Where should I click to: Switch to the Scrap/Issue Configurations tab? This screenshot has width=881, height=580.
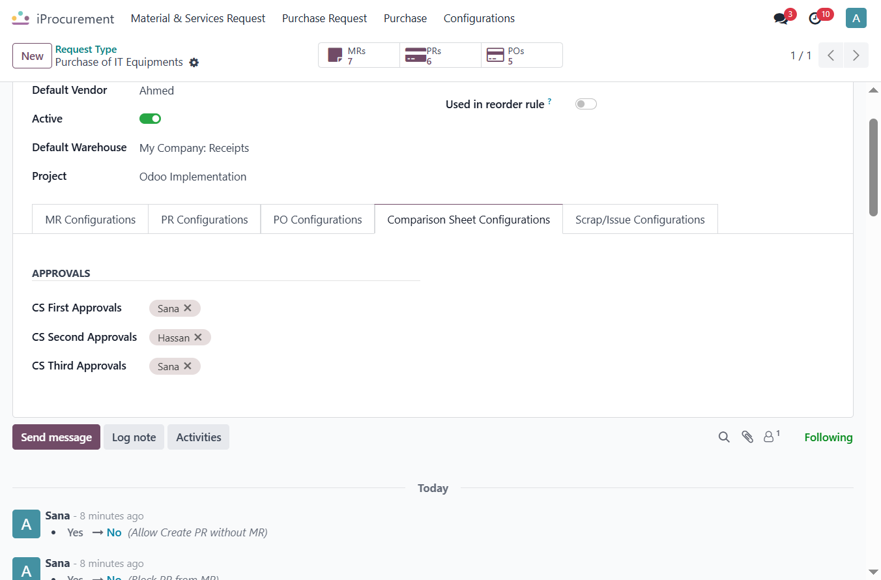tap(640, 220)
